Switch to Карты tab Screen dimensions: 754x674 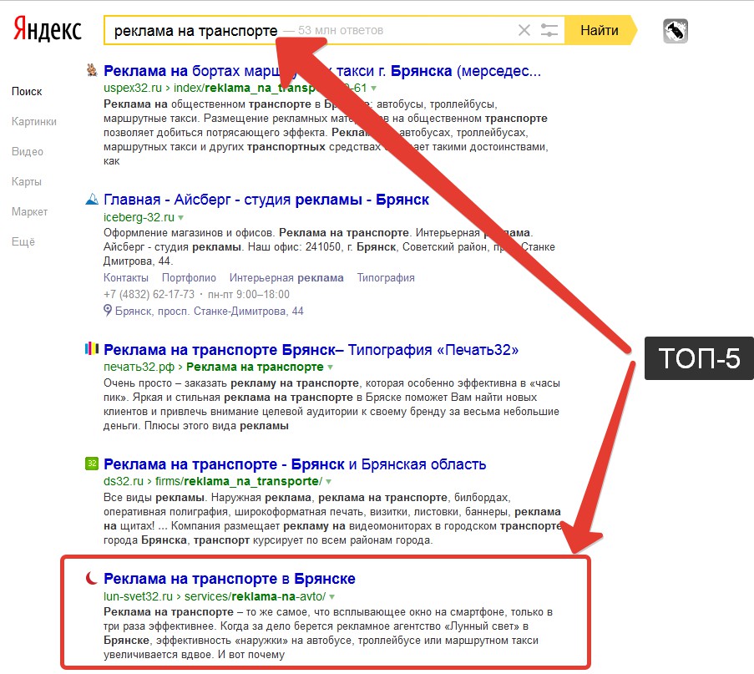point(27,182)
